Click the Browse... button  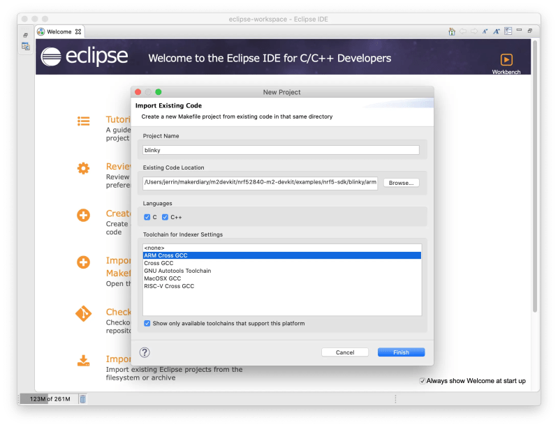click(401, 183)
